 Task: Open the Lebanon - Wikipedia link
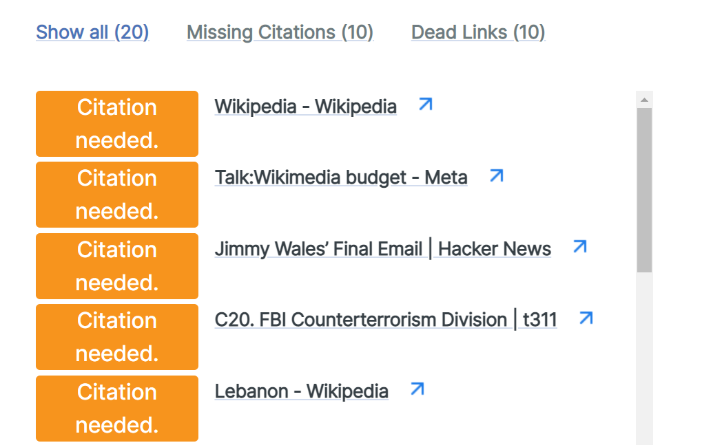point(301,391)
